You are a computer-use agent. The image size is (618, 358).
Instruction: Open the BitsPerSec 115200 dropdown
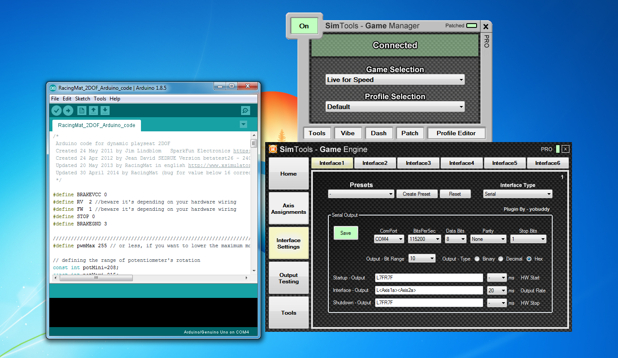(425, 239)
